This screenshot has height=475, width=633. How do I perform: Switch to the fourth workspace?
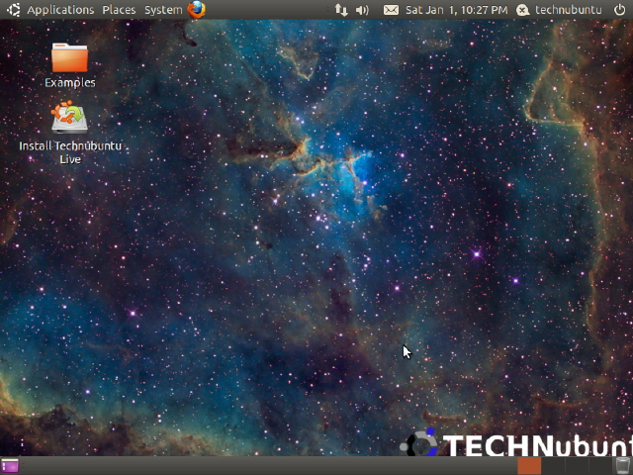[600, 466]
